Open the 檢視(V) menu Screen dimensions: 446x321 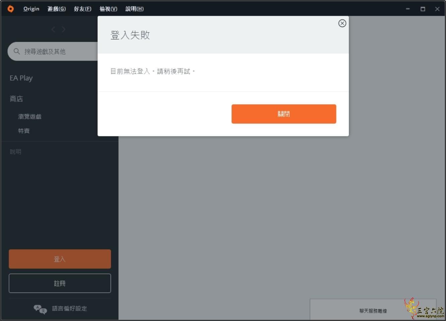(x=108, y=9)
